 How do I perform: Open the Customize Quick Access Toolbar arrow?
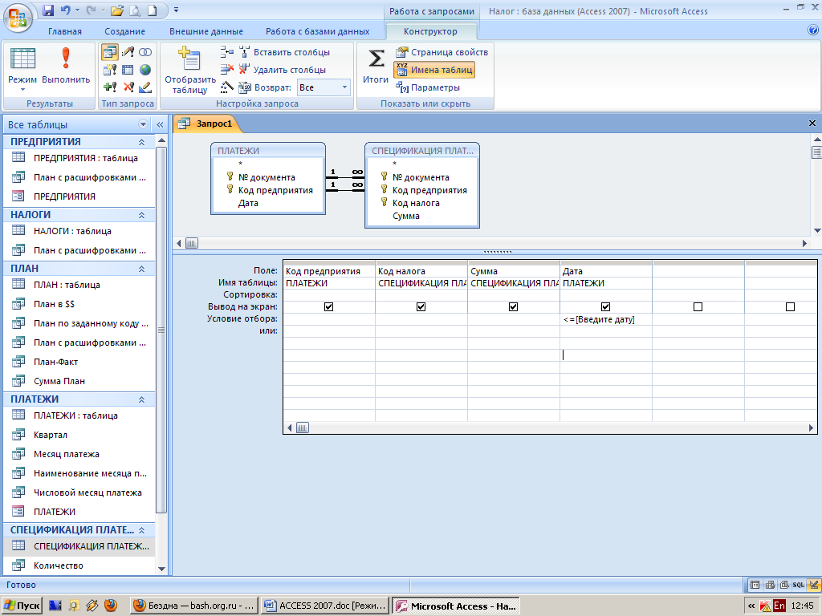[176, 10]
